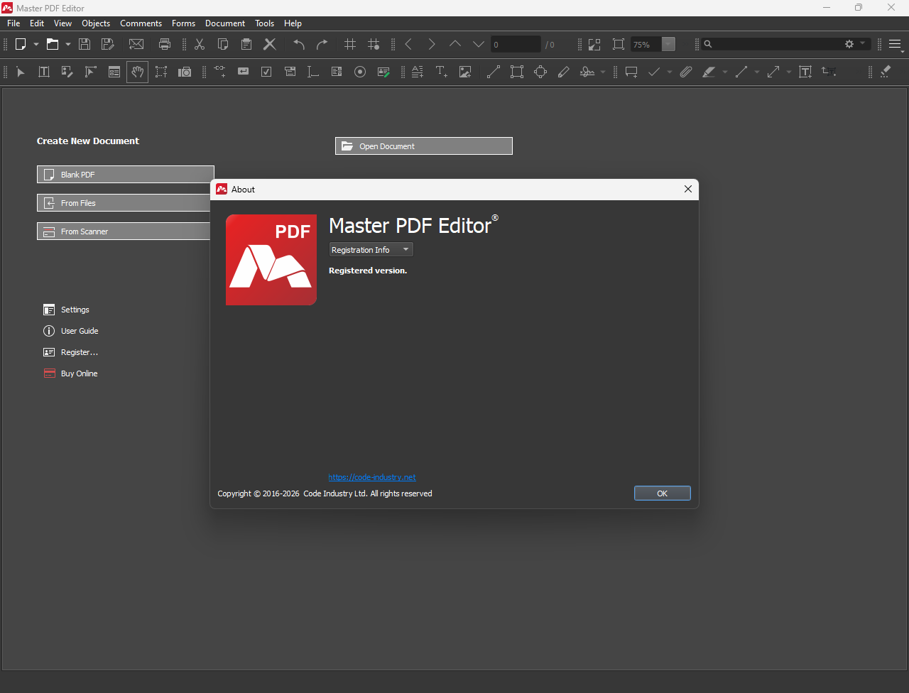Click the Cut scissors icon
This screenshot has height=693, width=909.
pos(200,44)
